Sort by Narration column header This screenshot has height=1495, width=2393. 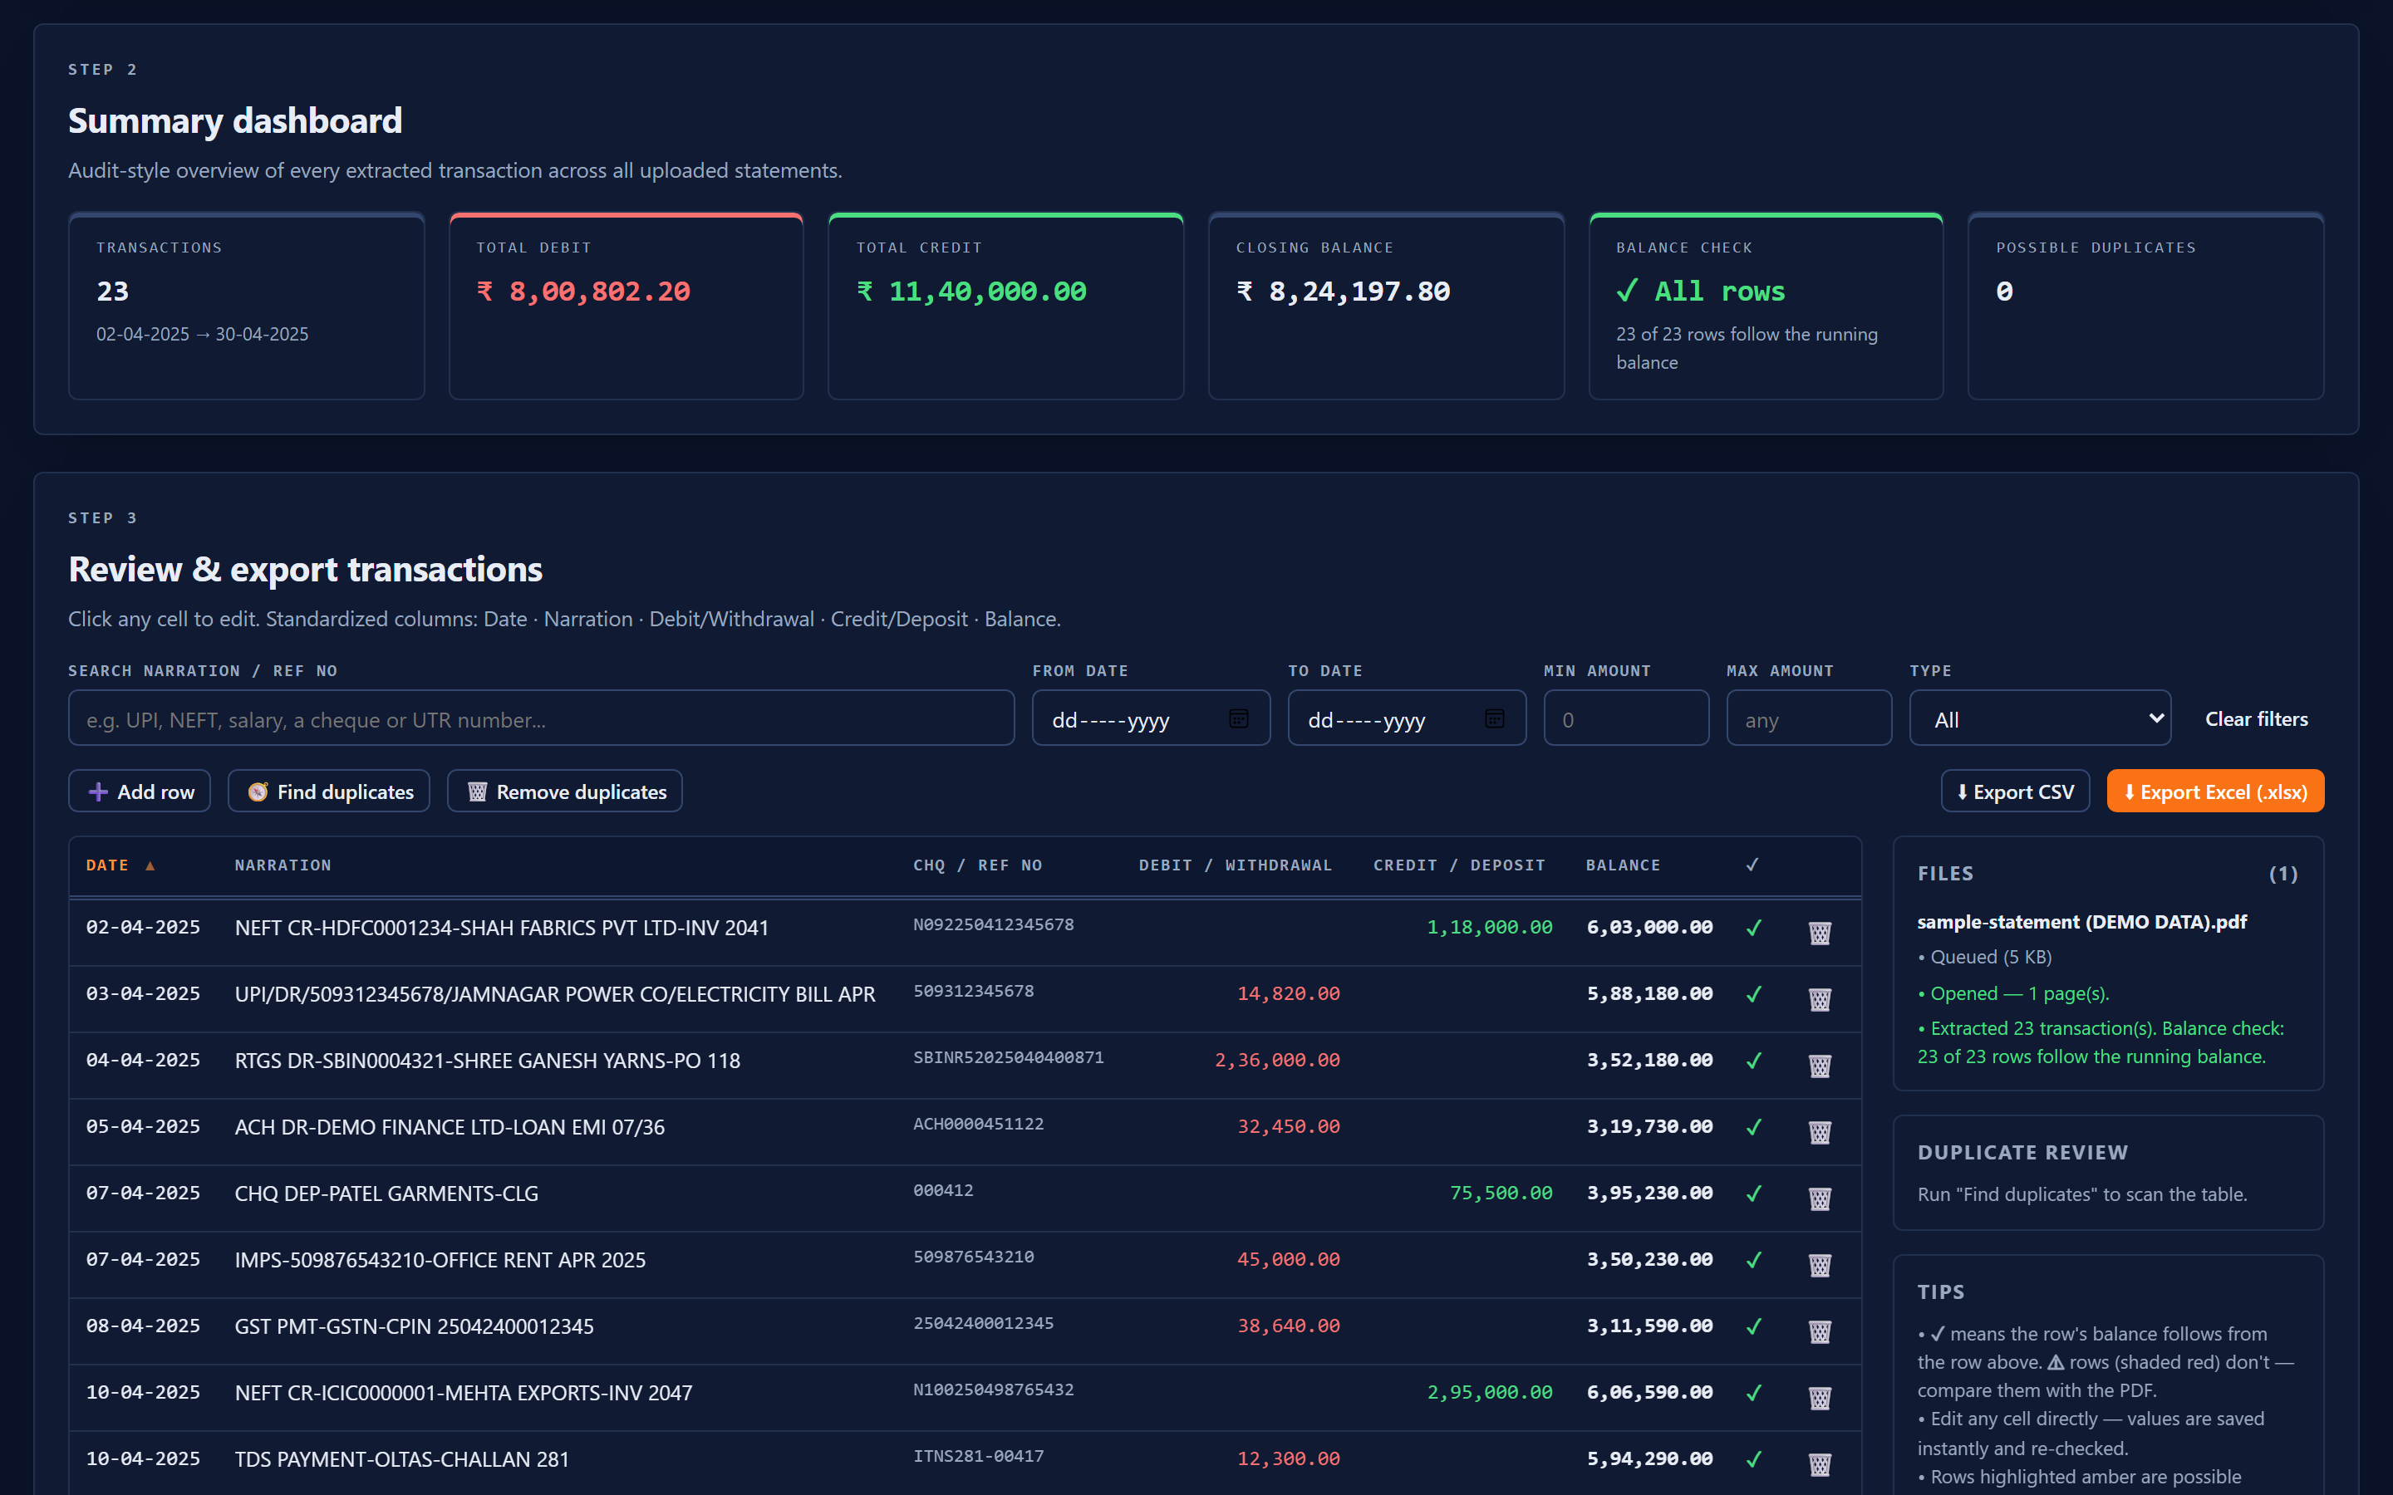point(283,865)
